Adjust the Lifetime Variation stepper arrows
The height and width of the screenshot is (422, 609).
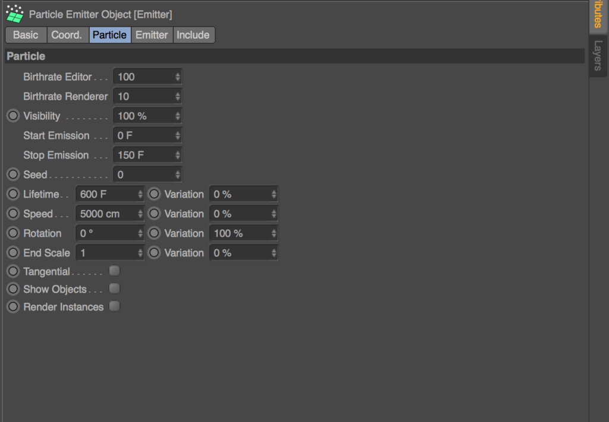[274, 194]
